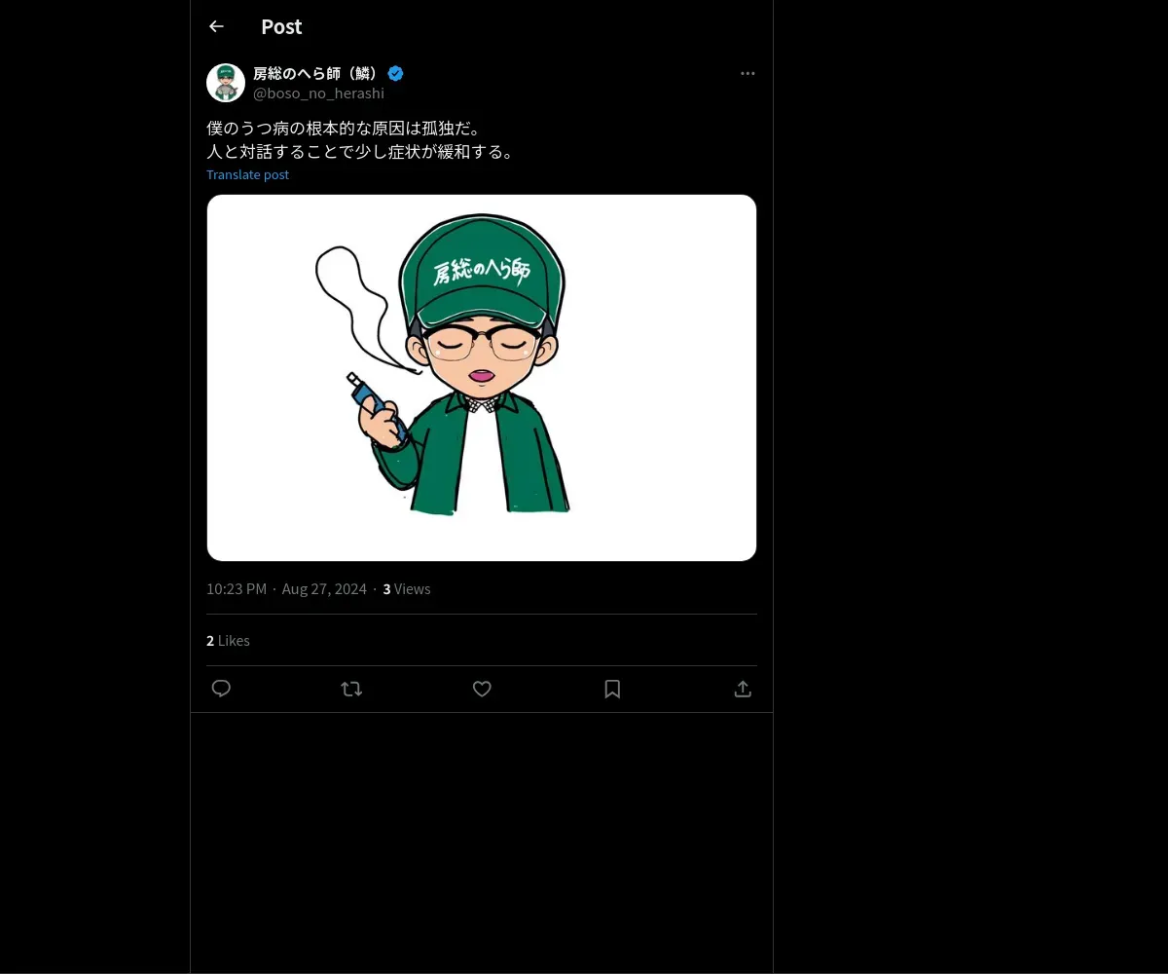Click the display name 房総のへら師（鱗）
Screen dimensions: 1168x974
316,74
